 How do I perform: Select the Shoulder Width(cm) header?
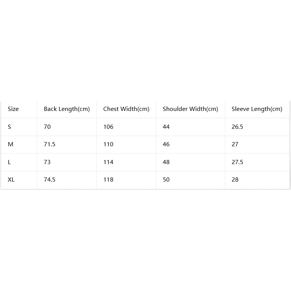[190, 109]
